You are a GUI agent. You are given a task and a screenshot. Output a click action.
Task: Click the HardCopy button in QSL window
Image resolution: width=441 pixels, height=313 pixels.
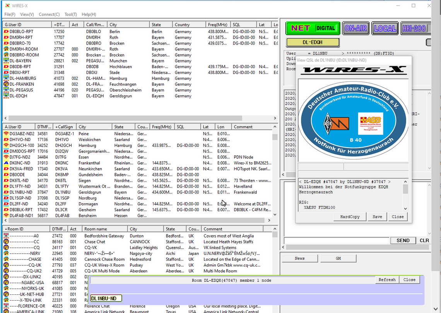(x=350, y=217)
